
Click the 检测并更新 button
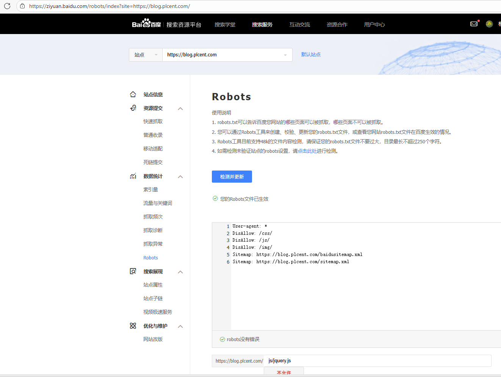pos(232,177)
